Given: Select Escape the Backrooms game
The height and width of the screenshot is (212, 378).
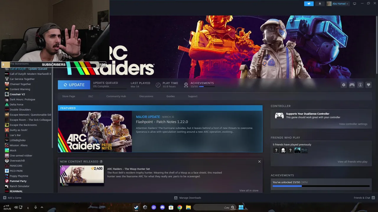Looking at the screenshot, I should tap(23, 125).
